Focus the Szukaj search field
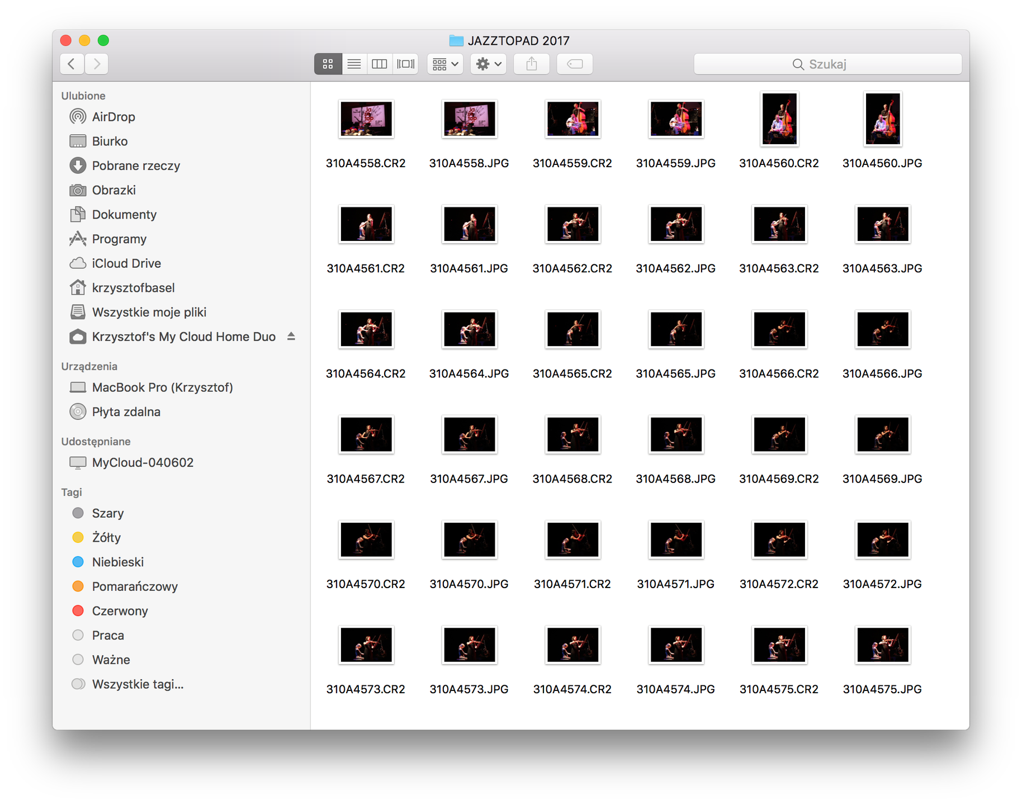 pos(827,64)
